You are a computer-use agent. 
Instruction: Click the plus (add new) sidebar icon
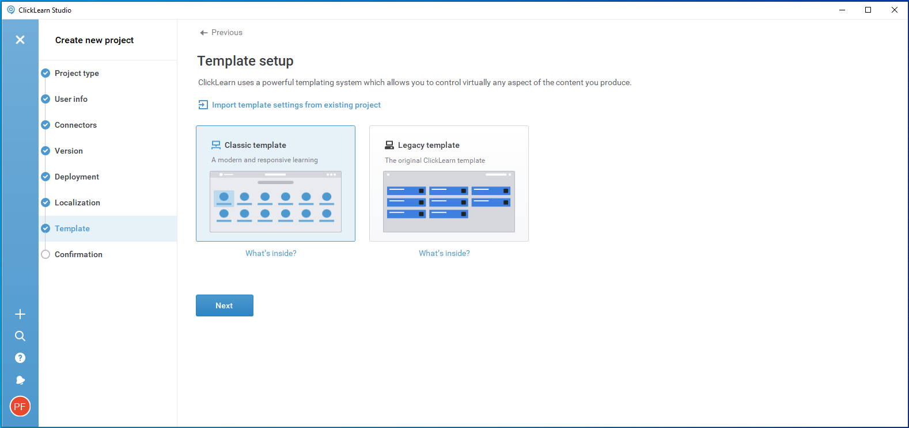[x=20, y=314]
